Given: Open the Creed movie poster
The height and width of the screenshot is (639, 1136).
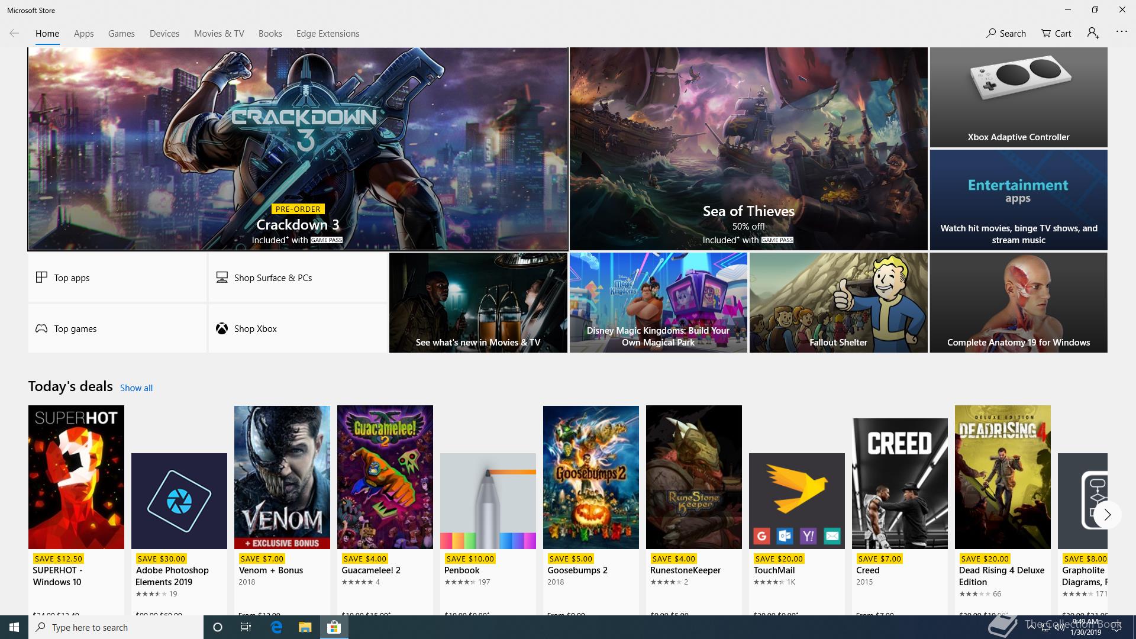Looking at the screenshot, I should pos(900,483).
